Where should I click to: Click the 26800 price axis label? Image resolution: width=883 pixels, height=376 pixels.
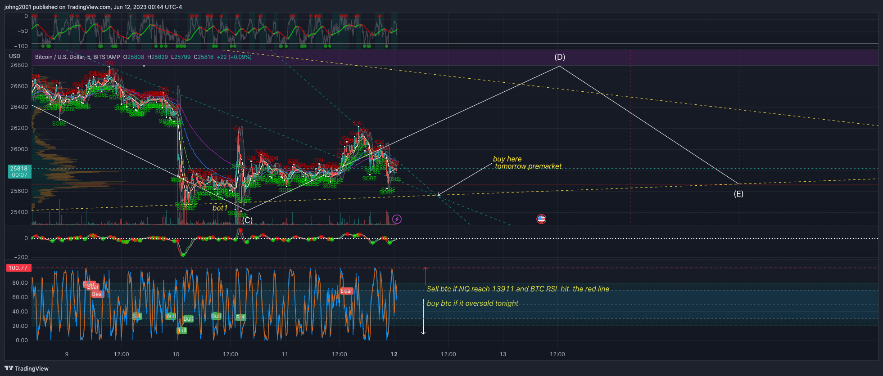point(19,65)
